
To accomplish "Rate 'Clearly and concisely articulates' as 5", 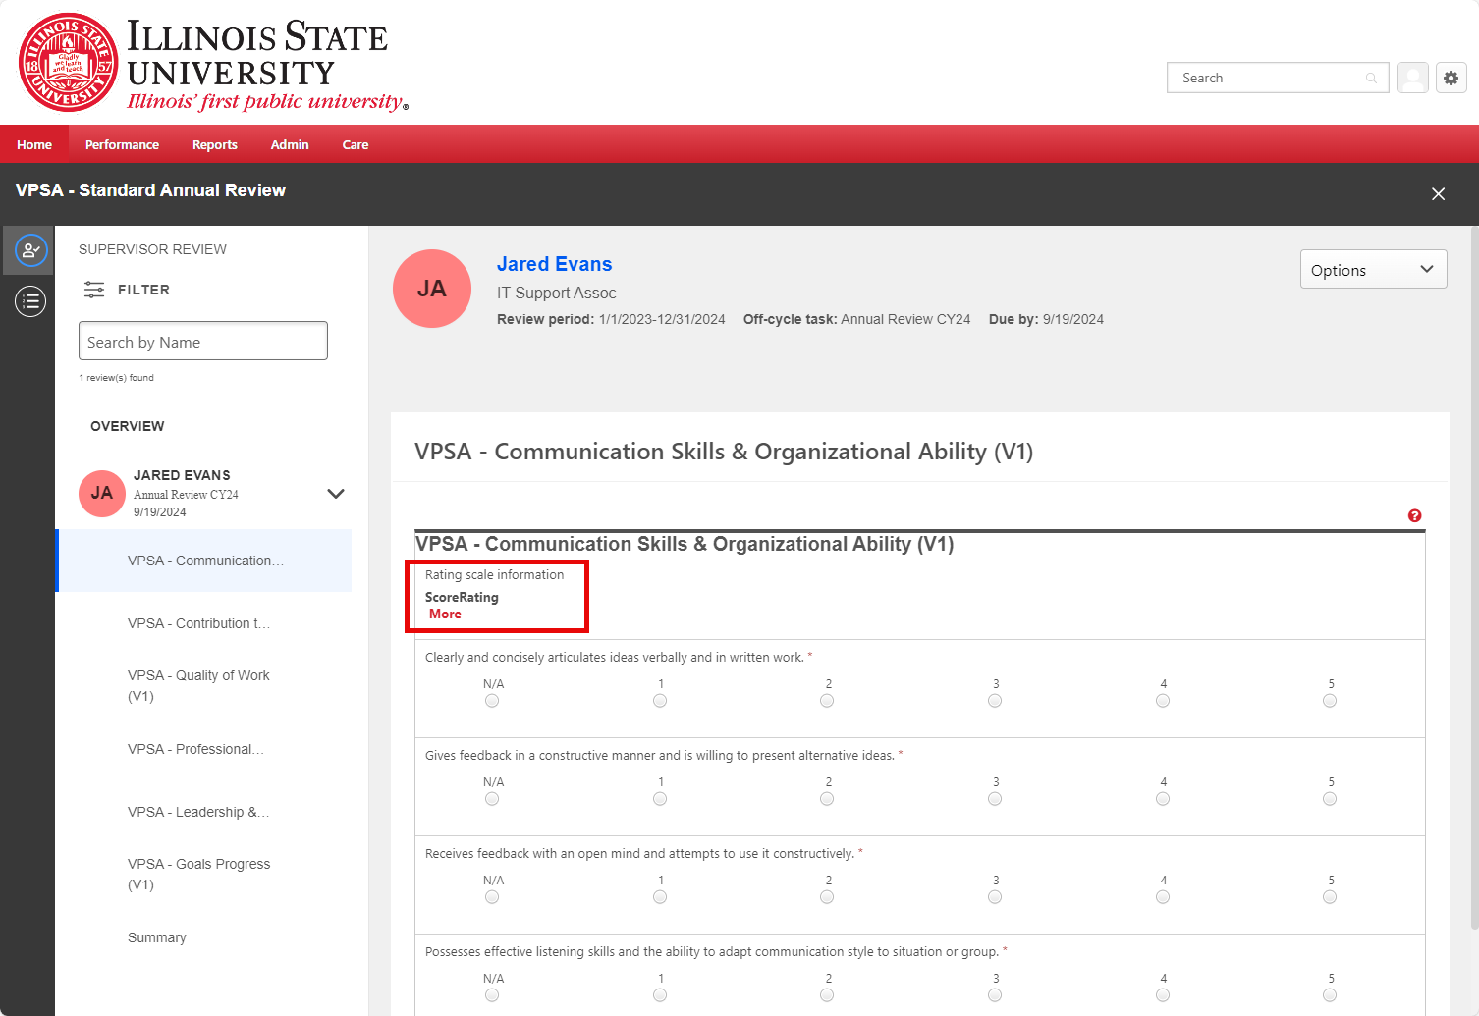I will coord(1330,701).
